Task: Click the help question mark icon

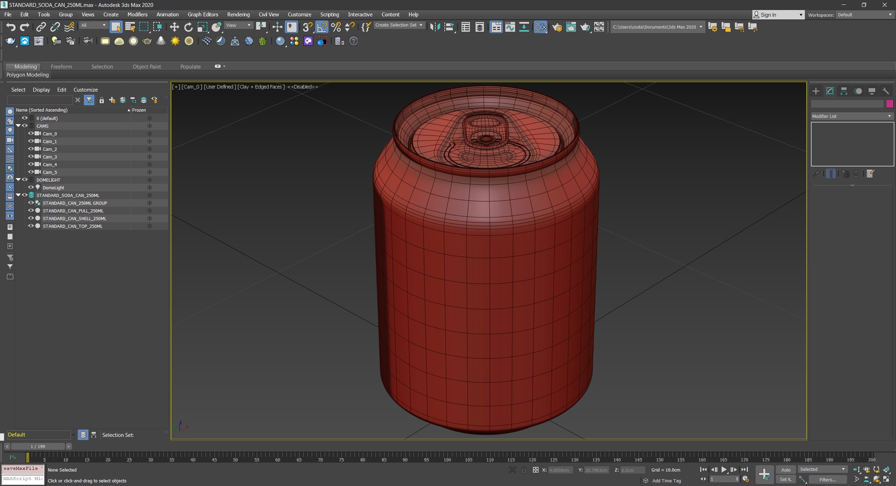Action: click(354, 41)
